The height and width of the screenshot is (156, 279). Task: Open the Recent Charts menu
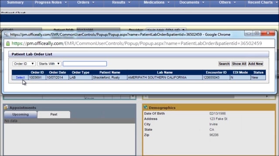262,3
